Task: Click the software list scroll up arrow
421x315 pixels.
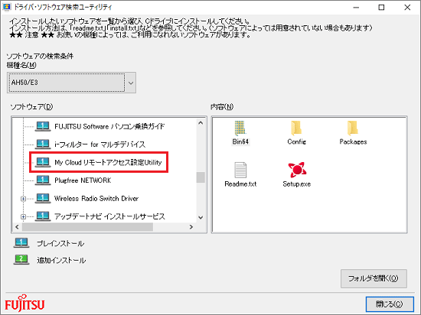Action: (201, 123)
